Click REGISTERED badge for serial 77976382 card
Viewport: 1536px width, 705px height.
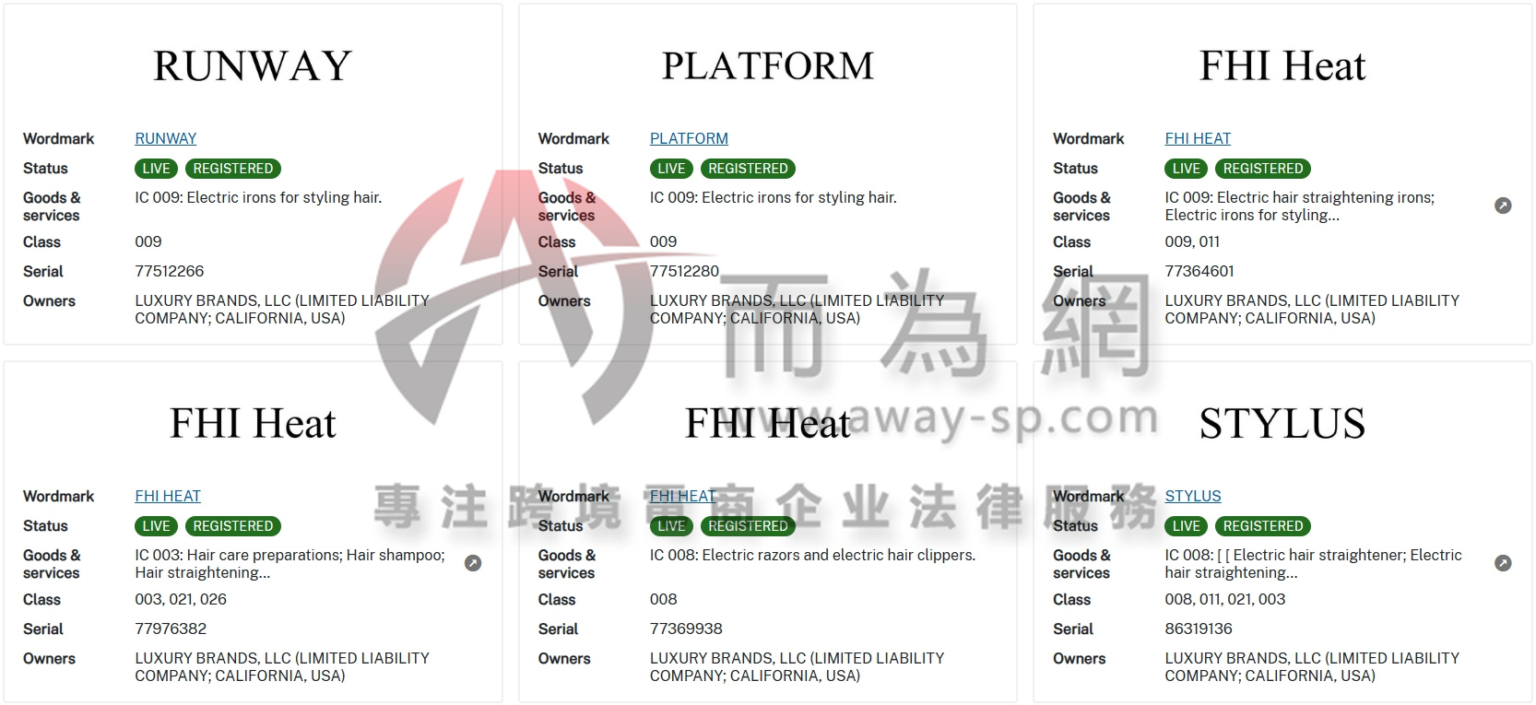point(233,526)
